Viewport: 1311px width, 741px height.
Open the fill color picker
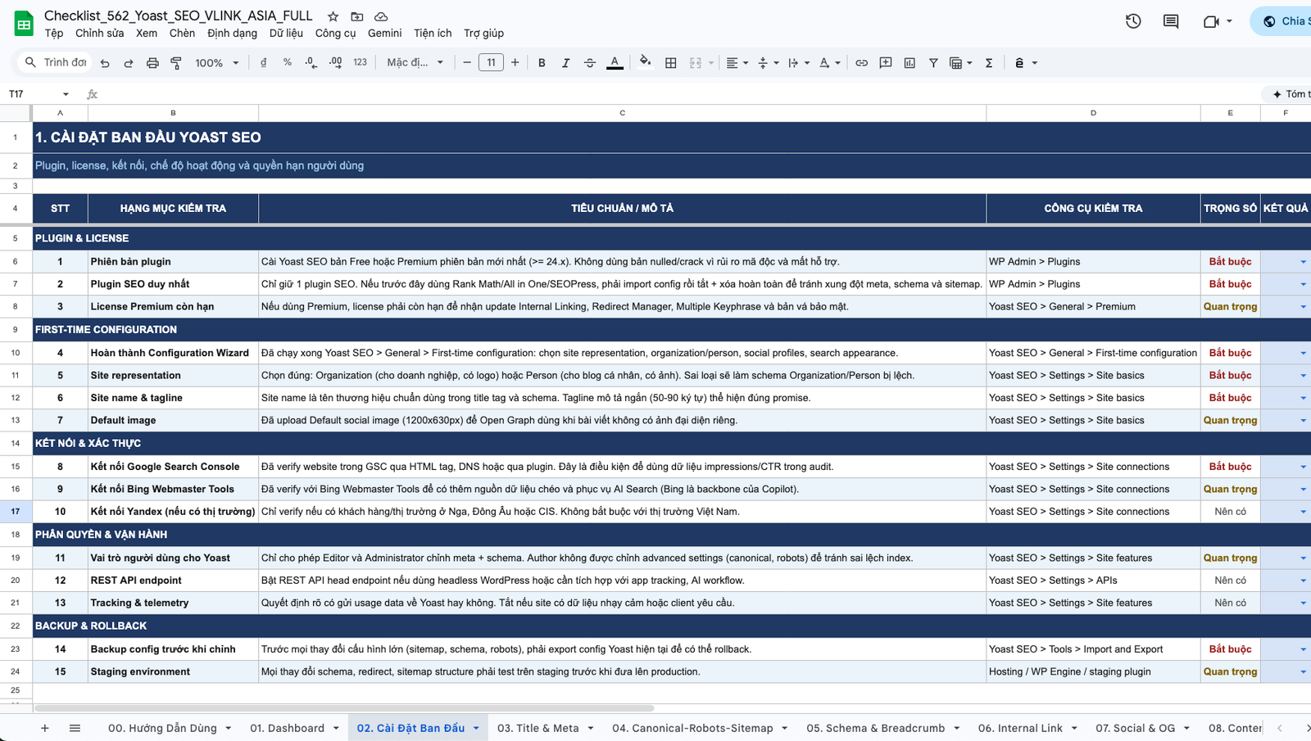(646, 62)
